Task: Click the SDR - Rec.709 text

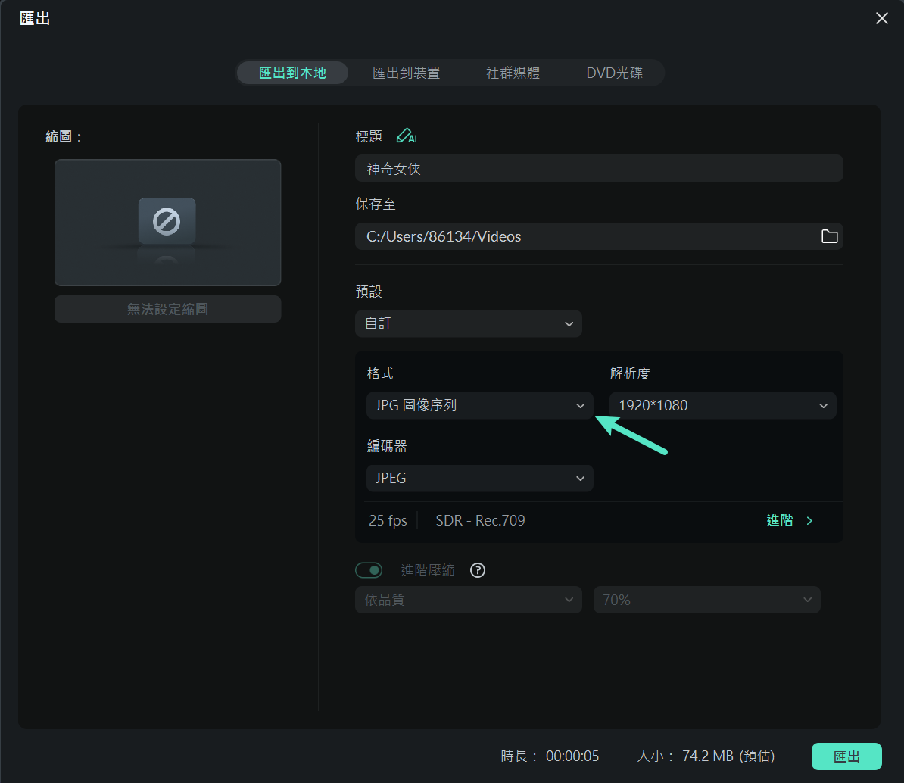Action: (x=480, y=521)
